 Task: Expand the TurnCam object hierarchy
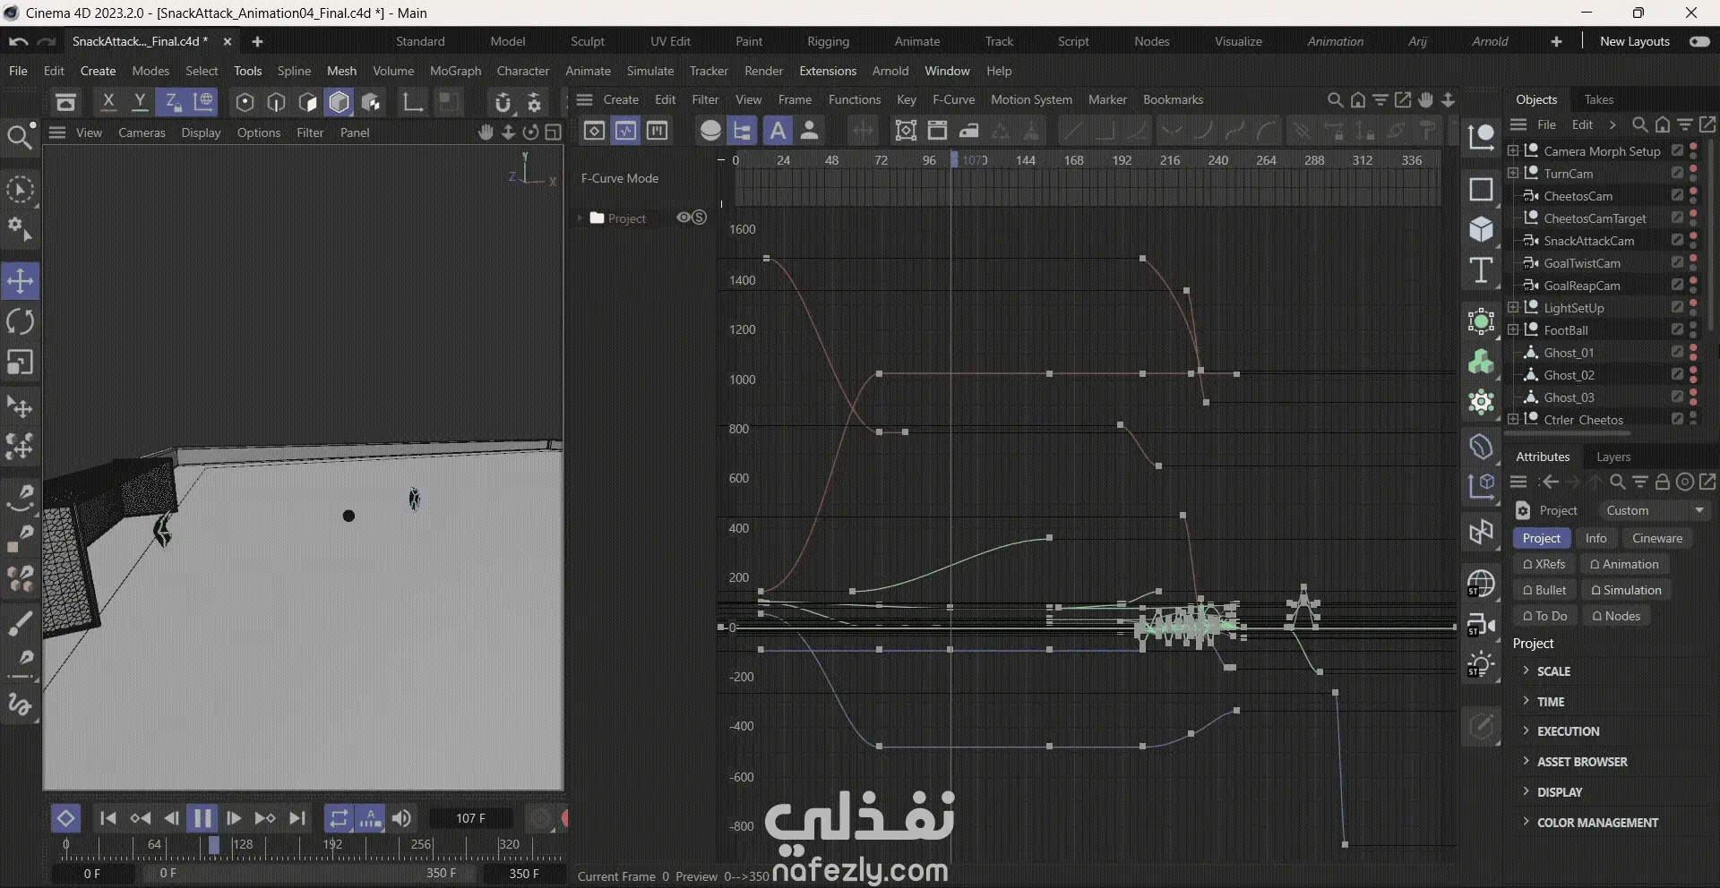(1513, 173)
